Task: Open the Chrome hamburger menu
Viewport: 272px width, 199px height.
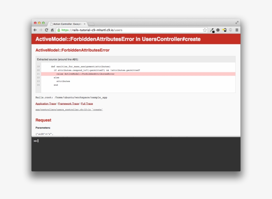Action: [237, 30]
